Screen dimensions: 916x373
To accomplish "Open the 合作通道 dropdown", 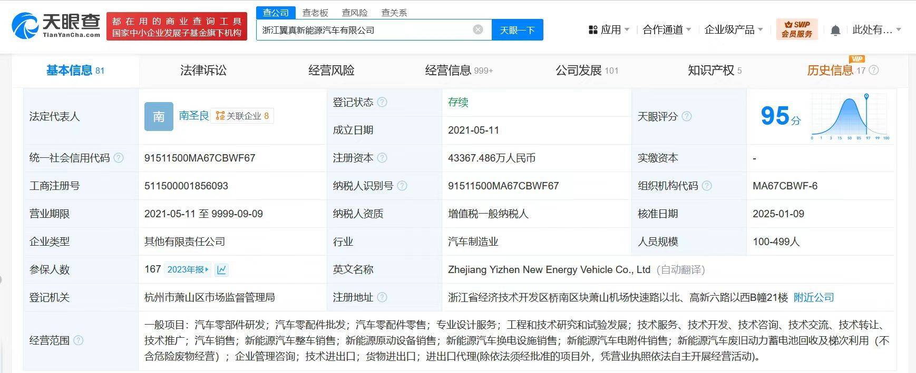I will point(667,29).
